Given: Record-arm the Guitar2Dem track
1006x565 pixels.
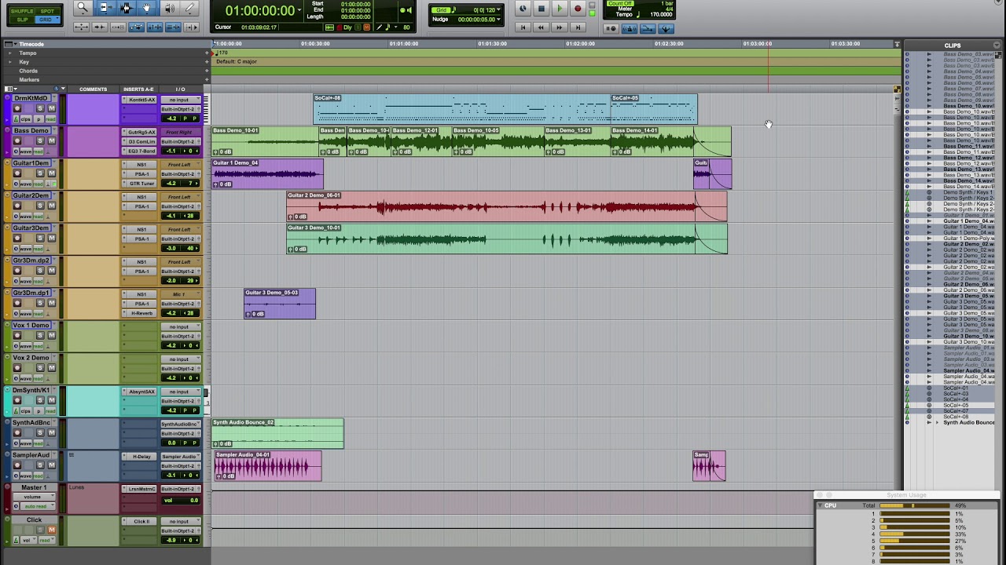Looking at the screenshot, I should click(17, 206).
